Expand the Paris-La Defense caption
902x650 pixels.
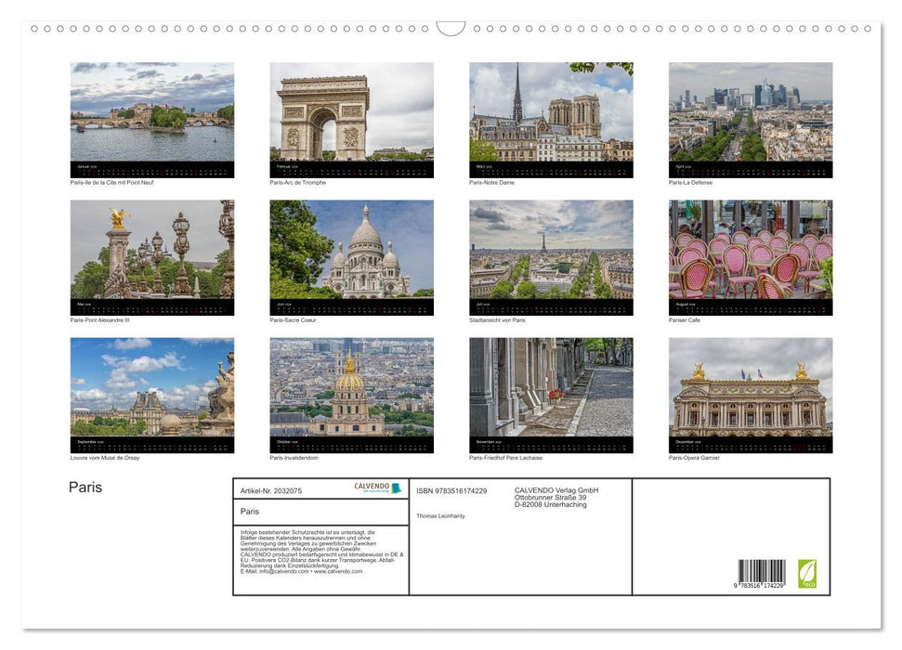pyautogui.click(x=691, y=182)
